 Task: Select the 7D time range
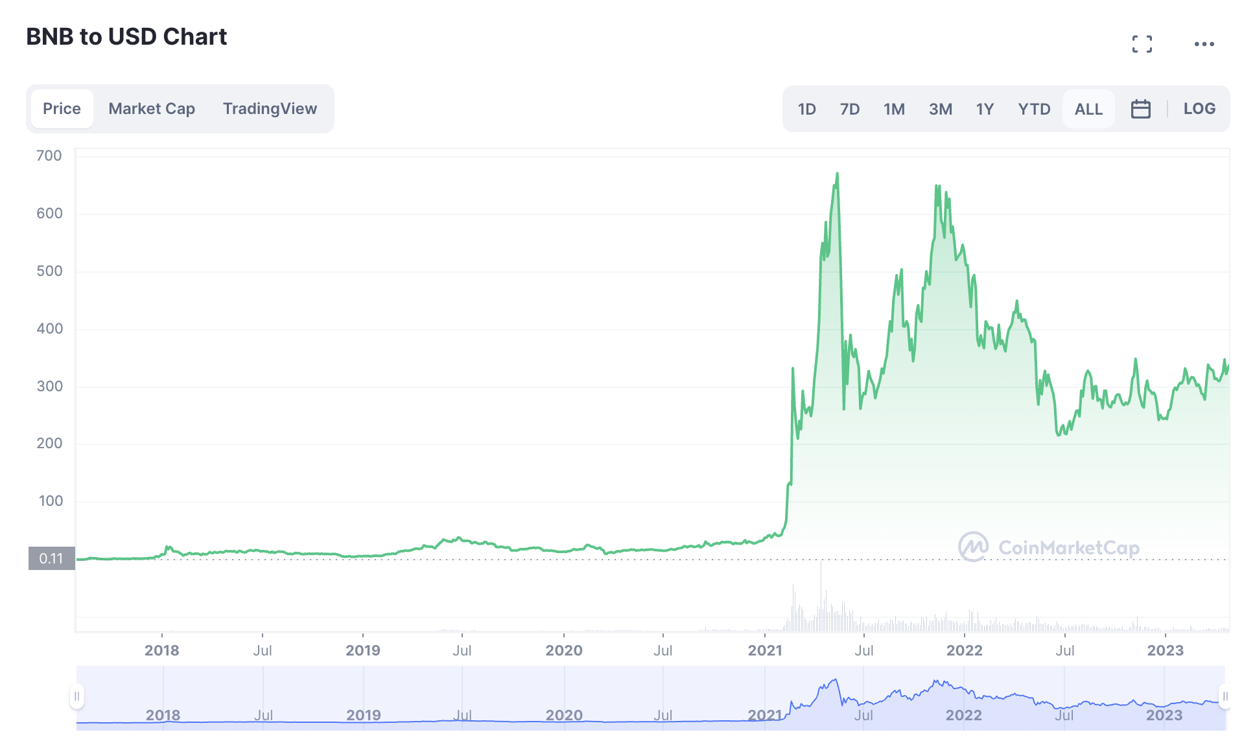coord(850,109)
